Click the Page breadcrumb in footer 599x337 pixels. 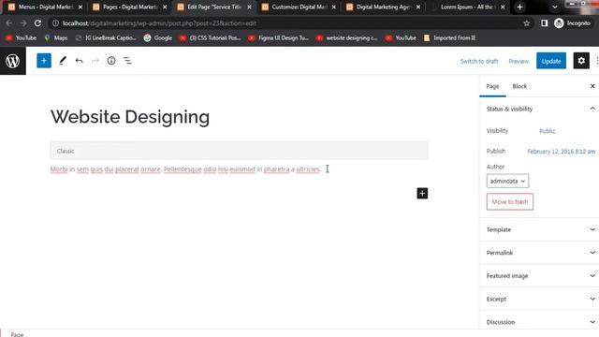(x=17, y=334)
